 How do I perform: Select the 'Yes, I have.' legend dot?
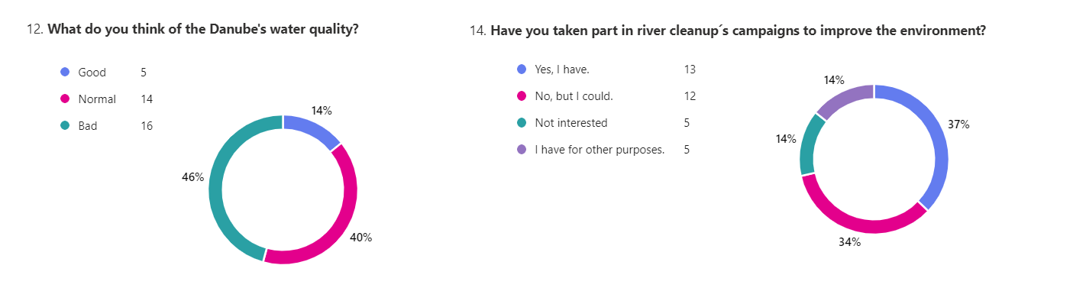522,70
